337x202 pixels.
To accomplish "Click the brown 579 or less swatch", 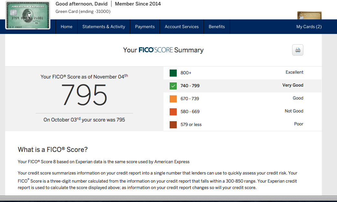I will [x=173, y=125].
